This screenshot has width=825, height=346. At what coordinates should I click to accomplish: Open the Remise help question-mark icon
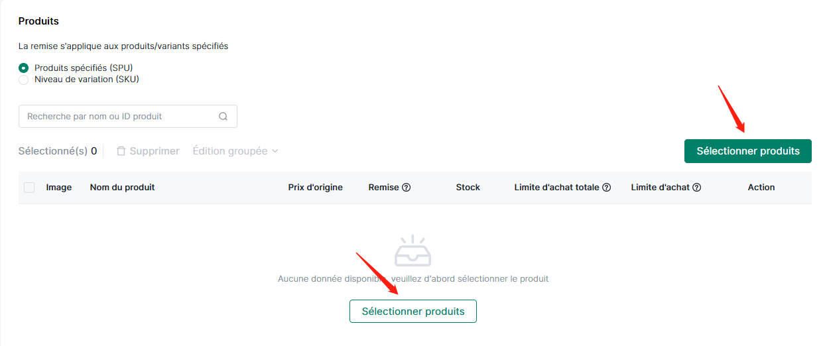407,188
